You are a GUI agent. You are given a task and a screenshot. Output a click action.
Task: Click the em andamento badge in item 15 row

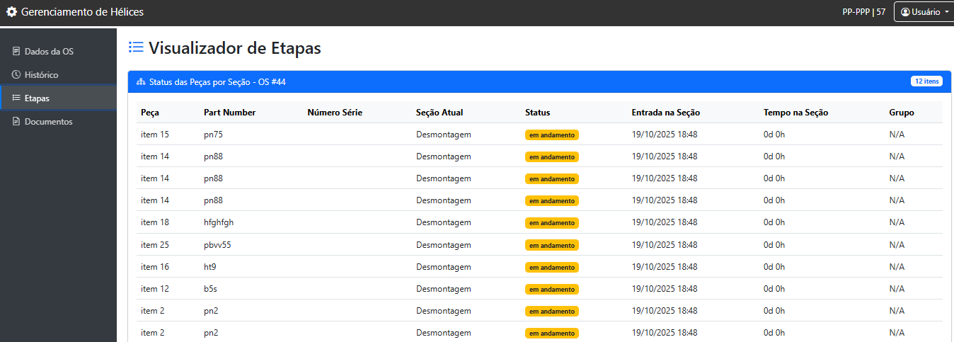(x=552, y=135)
